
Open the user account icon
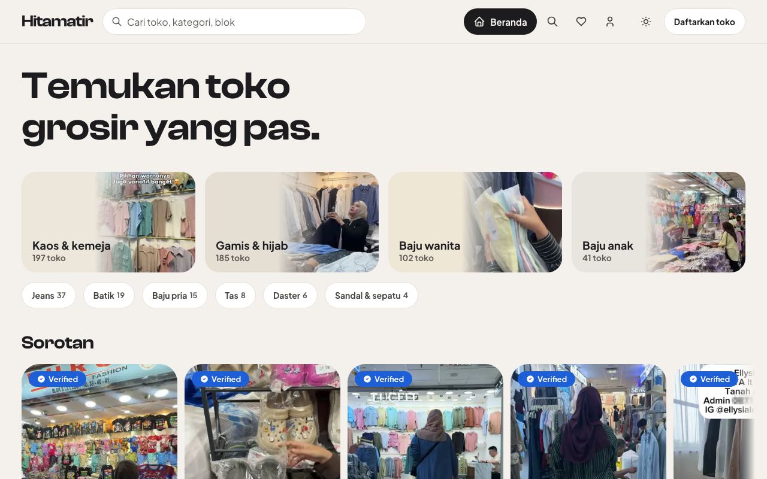(610, 22)
